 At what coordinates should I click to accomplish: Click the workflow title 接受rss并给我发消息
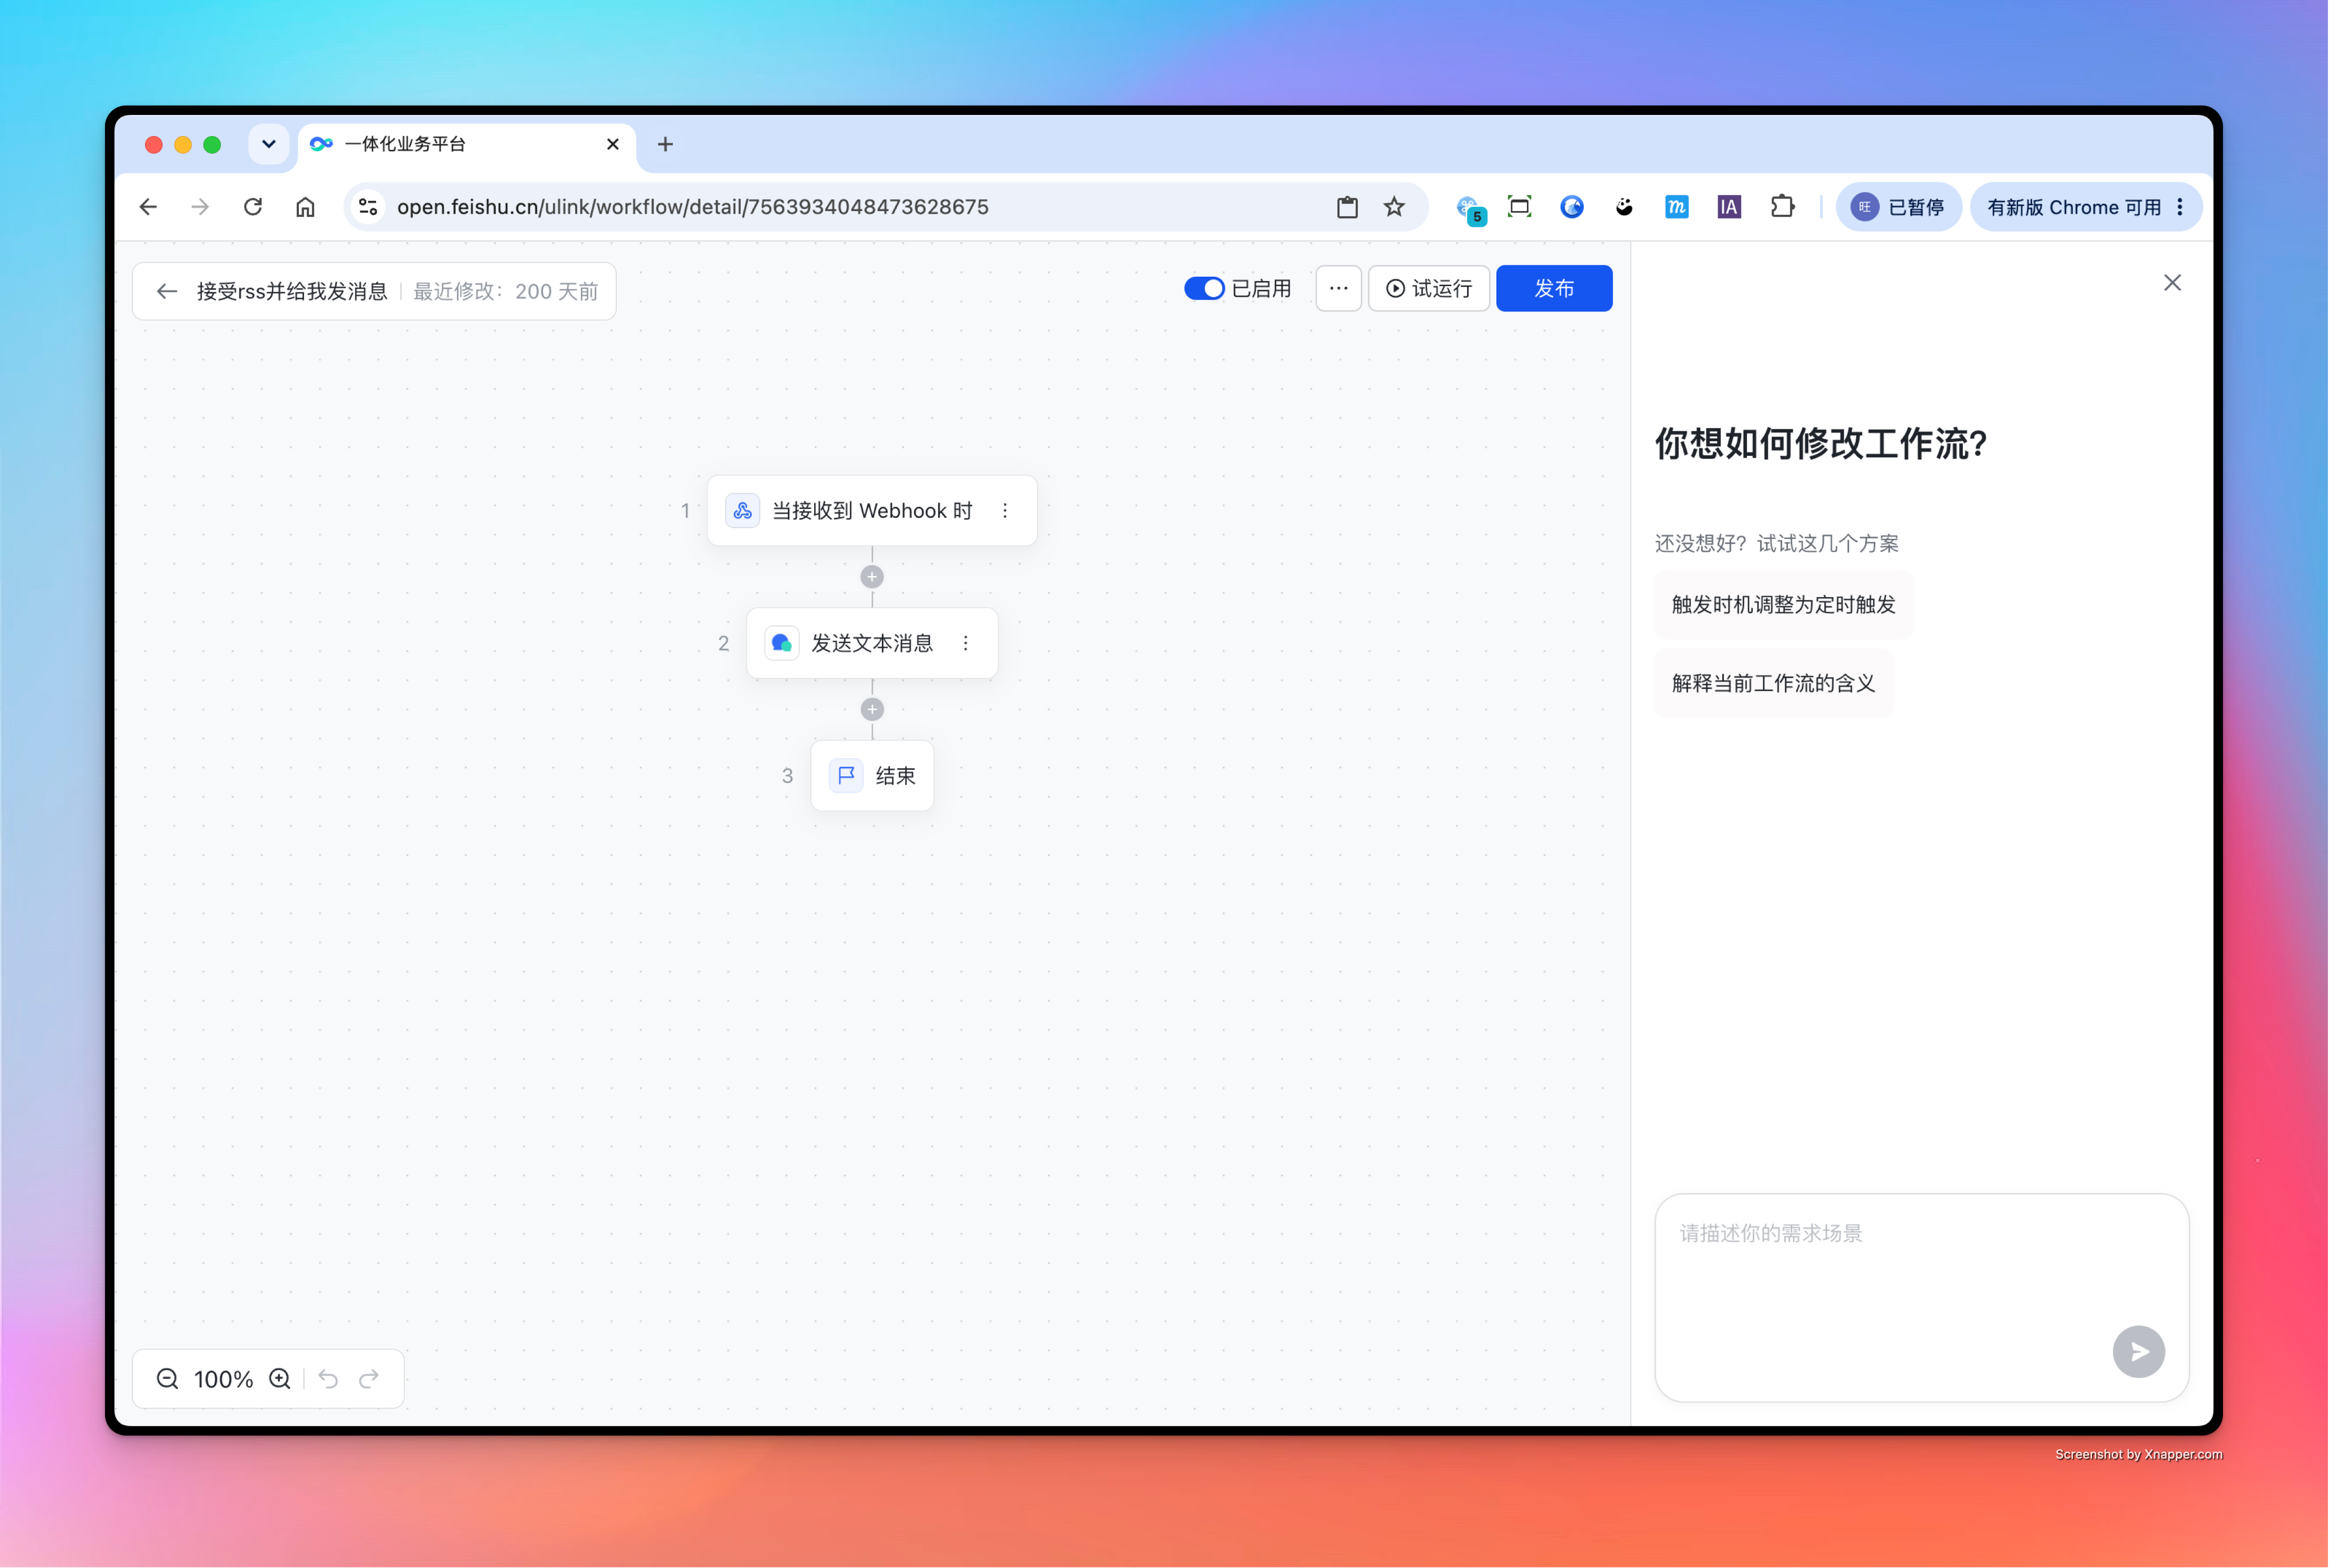click(292, 291)
